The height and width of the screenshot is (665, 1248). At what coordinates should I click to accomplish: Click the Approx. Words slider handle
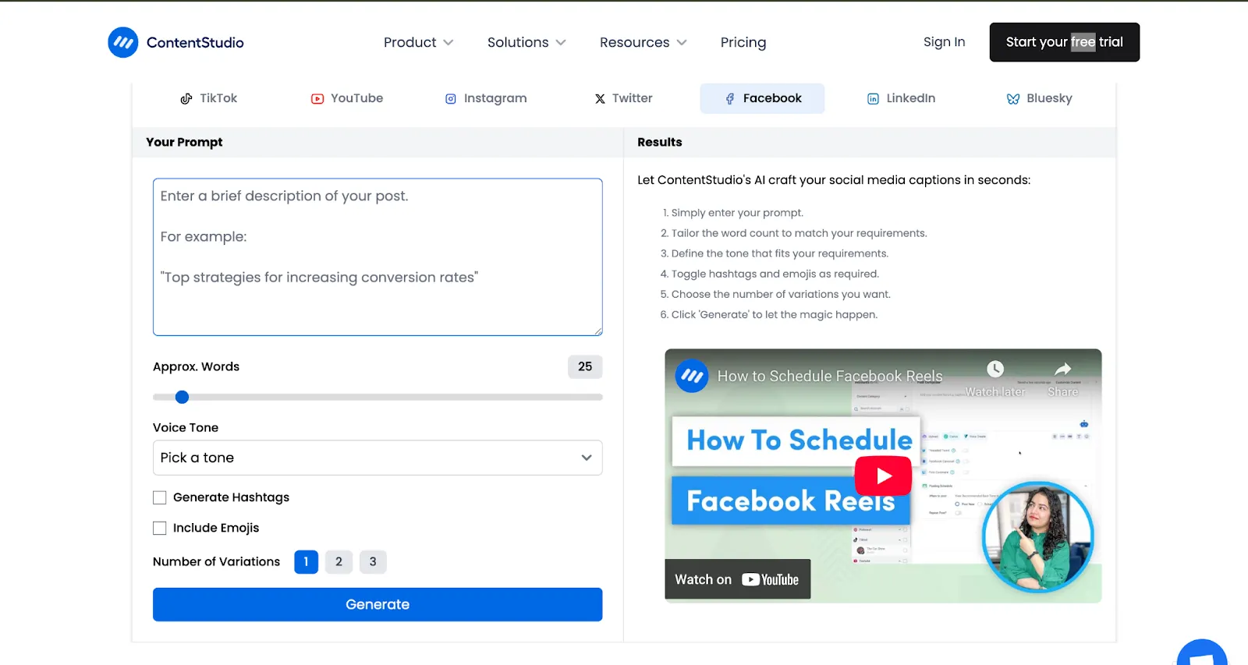coord(183,397)
